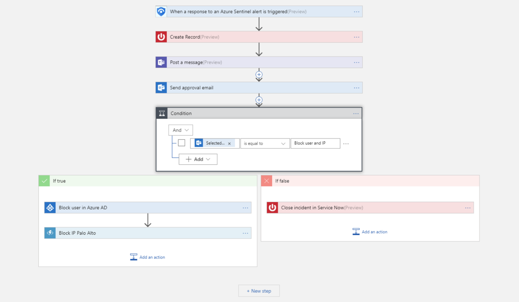Open the 'is equal to' operator dropdown
This screenshot has height=302, width=519.
[264, 143]
